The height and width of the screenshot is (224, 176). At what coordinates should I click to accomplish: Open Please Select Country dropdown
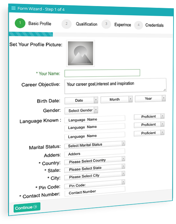tap(95, 161)
